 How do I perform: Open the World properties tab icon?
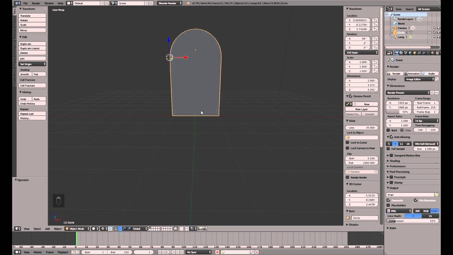410,53
